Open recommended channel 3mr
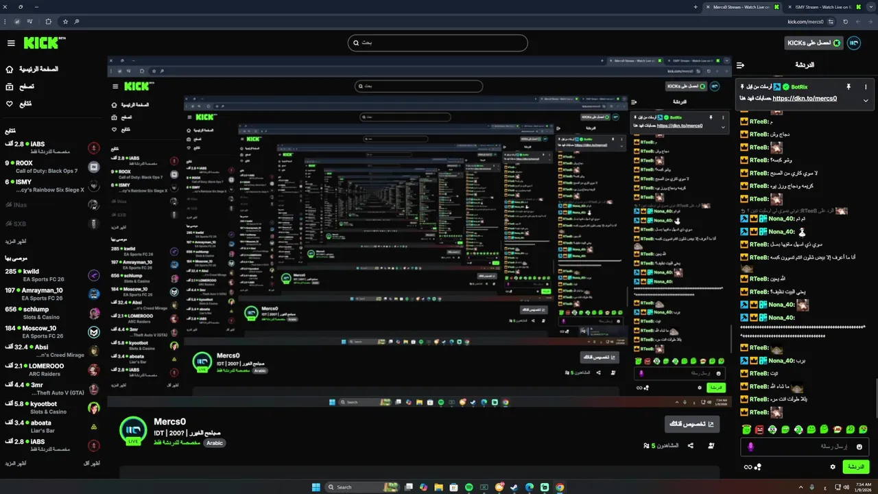The width and height of the screenshot is (878, 494). coord(51,388)
